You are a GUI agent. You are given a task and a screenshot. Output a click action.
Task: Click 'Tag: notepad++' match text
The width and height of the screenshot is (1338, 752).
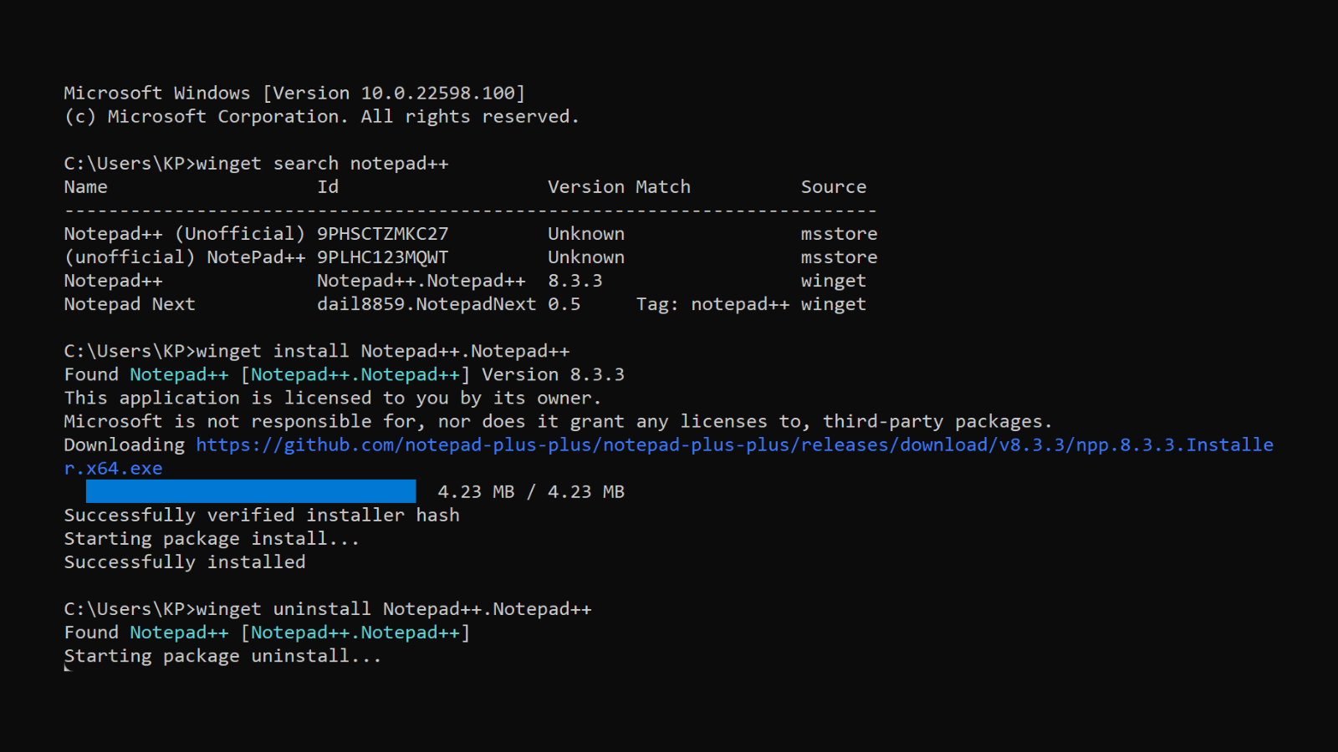click(712, 304)
